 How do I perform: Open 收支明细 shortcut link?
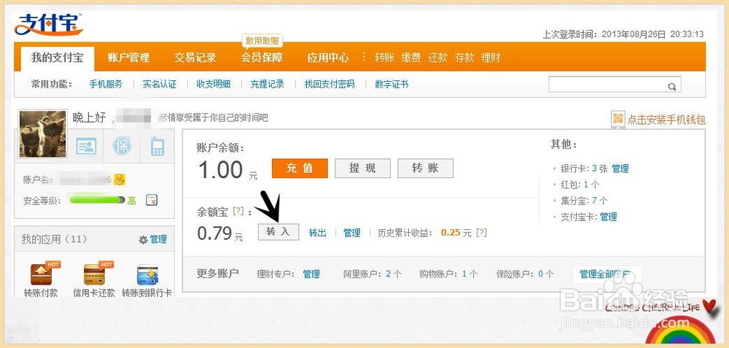tap(214, 84)
